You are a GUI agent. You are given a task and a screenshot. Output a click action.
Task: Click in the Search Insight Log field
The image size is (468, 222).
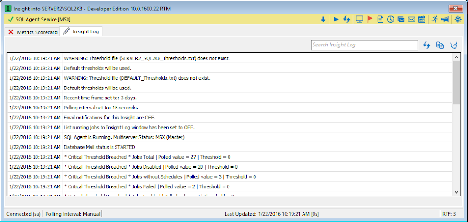click(x=364, y=45)
